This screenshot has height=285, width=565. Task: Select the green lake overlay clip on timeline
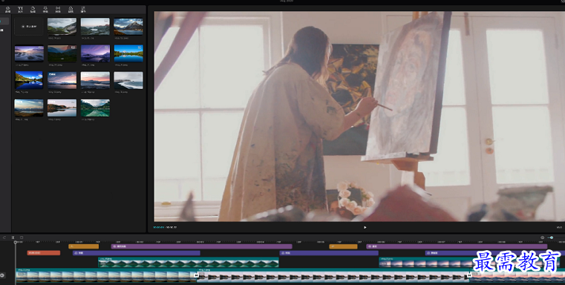pyautogui.click(x=189, y=262)
